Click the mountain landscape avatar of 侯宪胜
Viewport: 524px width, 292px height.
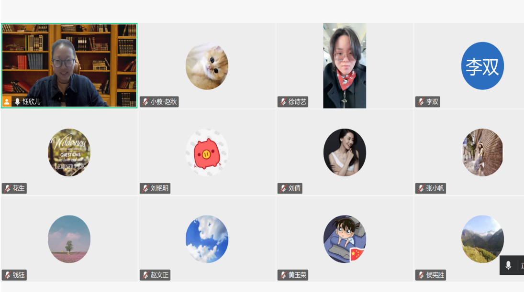(x=482, y=239)
